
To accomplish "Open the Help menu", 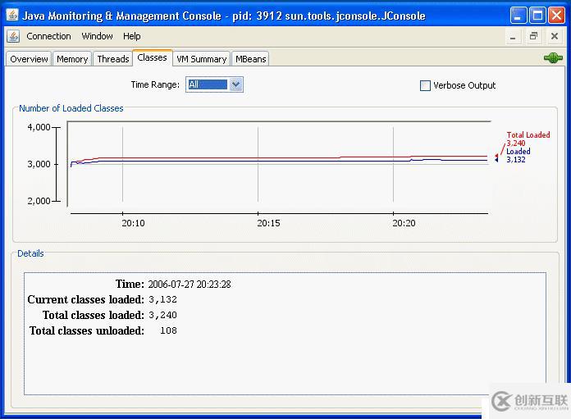I will click(x=131, y=36).
